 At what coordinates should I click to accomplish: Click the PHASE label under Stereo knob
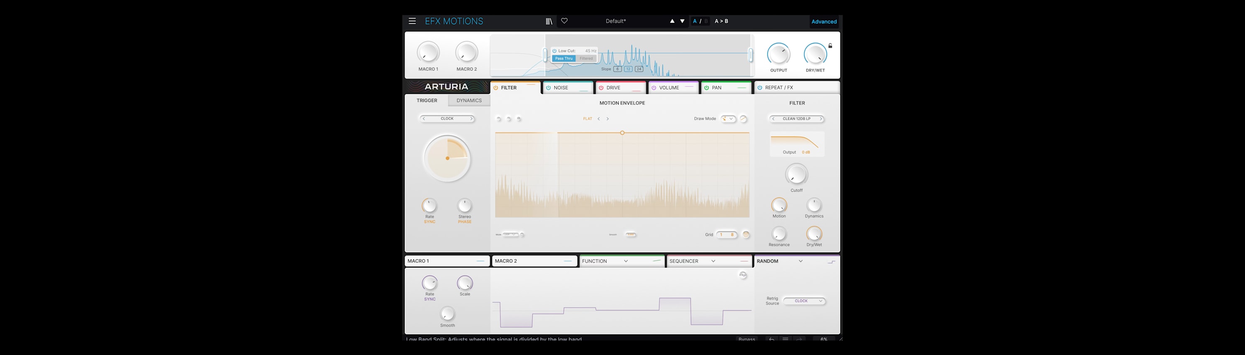(465, 222)
